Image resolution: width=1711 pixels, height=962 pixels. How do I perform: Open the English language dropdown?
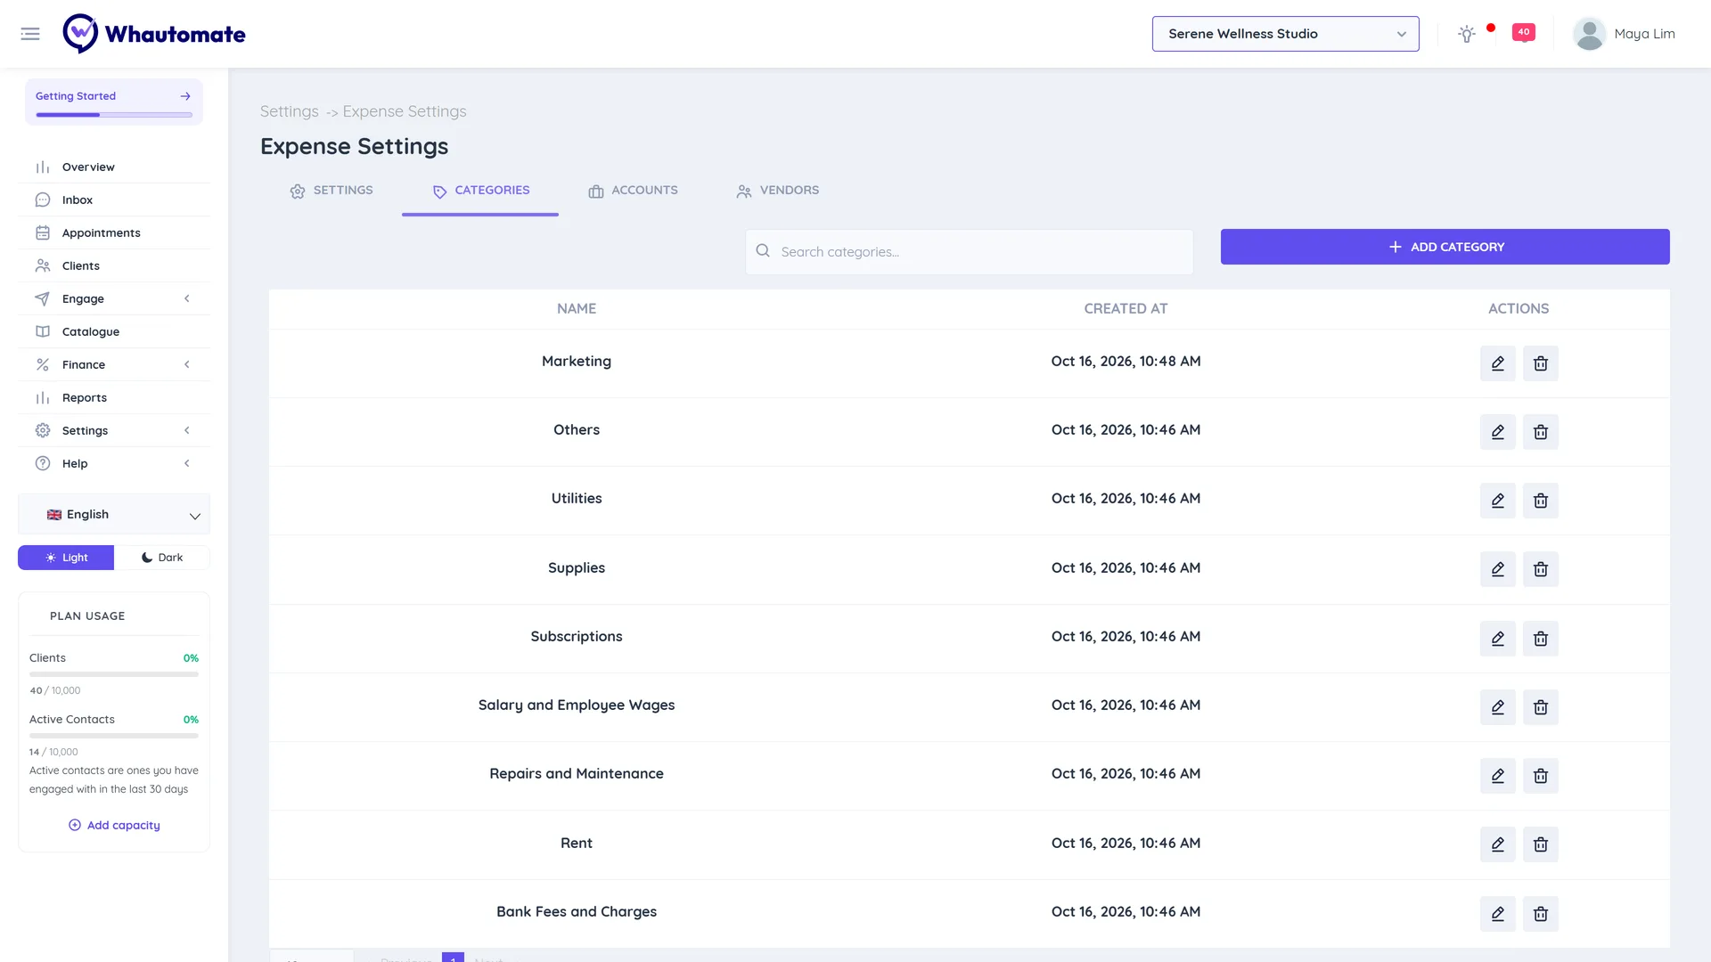point(114,515)
